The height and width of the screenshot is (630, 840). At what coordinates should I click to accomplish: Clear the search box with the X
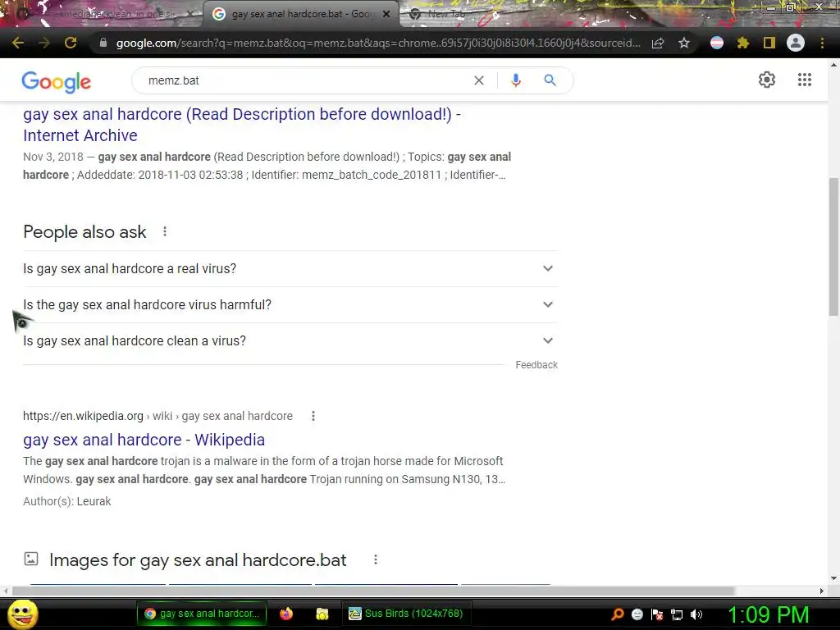click(x=479, y=80)
